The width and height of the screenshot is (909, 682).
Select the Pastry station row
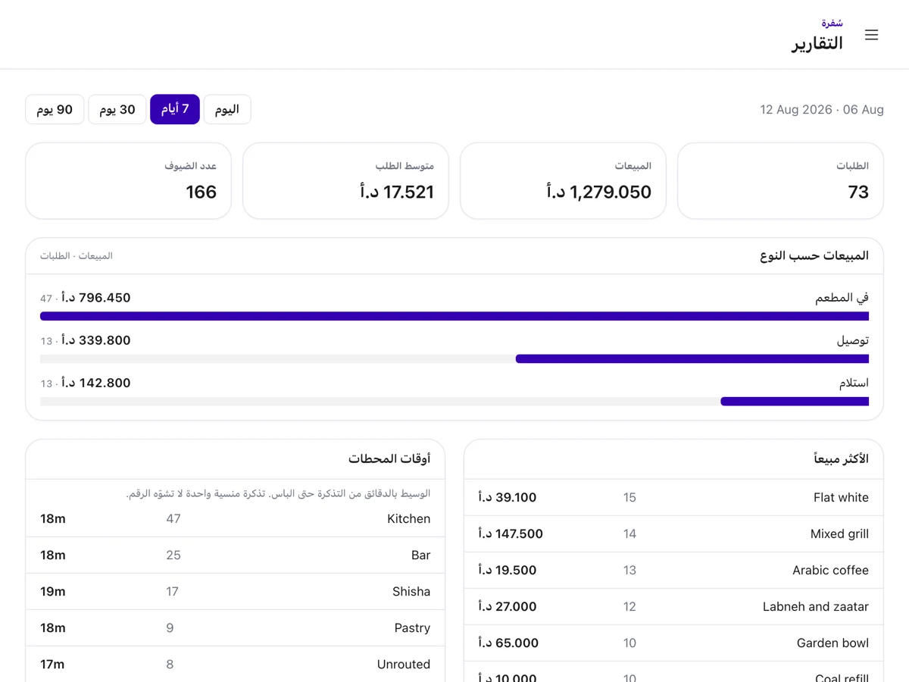click(x=235, y=628)
